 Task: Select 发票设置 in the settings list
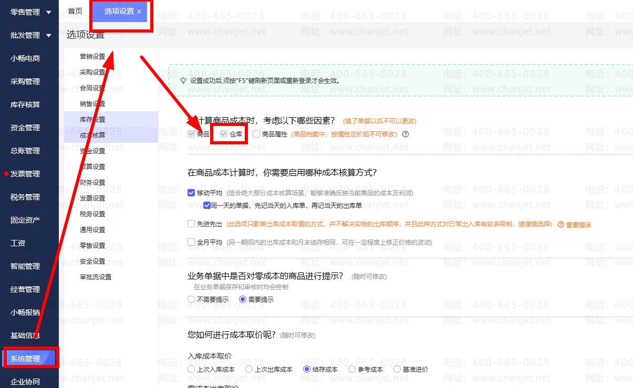coord(92,198)
